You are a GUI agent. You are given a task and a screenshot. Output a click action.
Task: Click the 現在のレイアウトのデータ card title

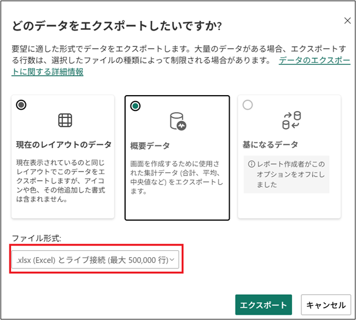tap(64, 144)
